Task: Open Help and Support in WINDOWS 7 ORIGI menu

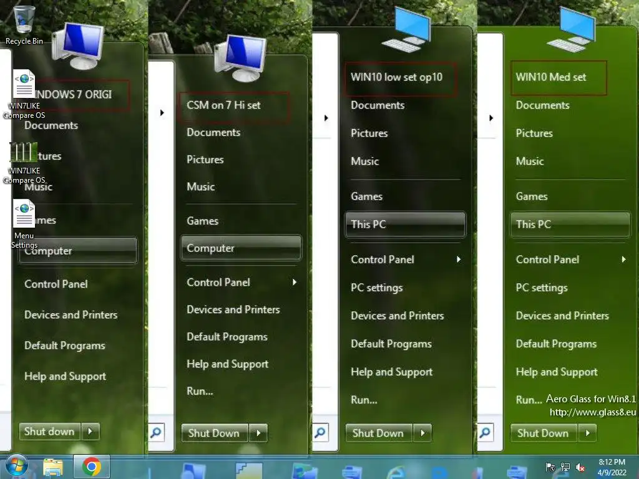Action: click(x=65, y=376)
